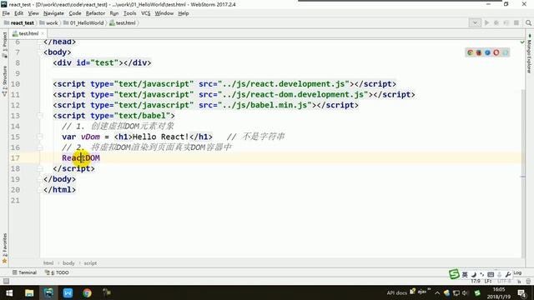Open the Run menu

pyautogui.click(x=114, y=13)
